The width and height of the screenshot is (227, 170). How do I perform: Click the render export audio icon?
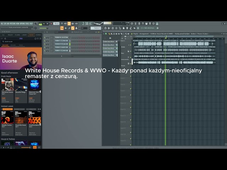click(x=150, y=24)
